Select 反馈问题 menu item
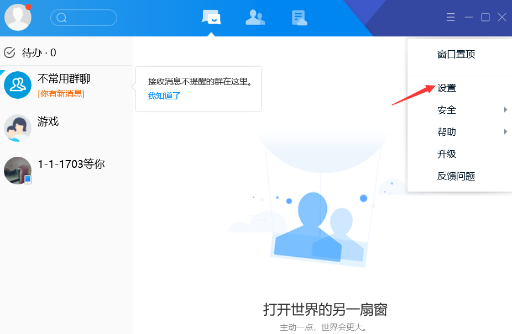Viewport: 512px width, 334px height. coord(459,176)
